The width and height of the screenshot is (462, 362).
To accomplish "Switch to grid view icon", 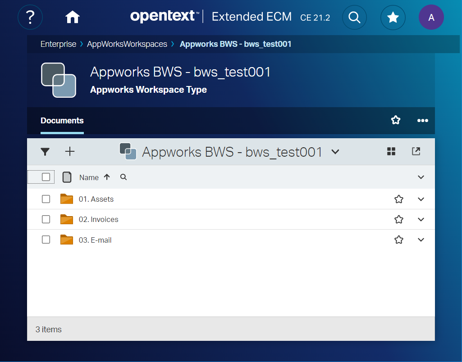I will [x=391, y=151].
